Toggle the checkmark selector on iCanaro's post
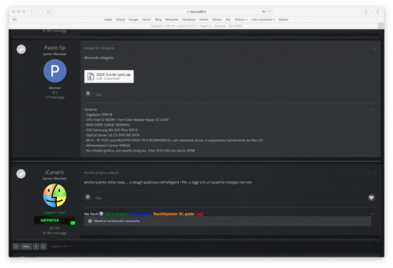The height and width of the screenshot is (268, 393). click(21, 174)
